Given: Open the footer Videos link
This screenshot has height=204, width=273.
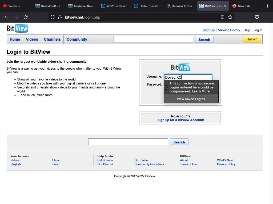Looking at the screenshot, I should click(x=15, y=160).
